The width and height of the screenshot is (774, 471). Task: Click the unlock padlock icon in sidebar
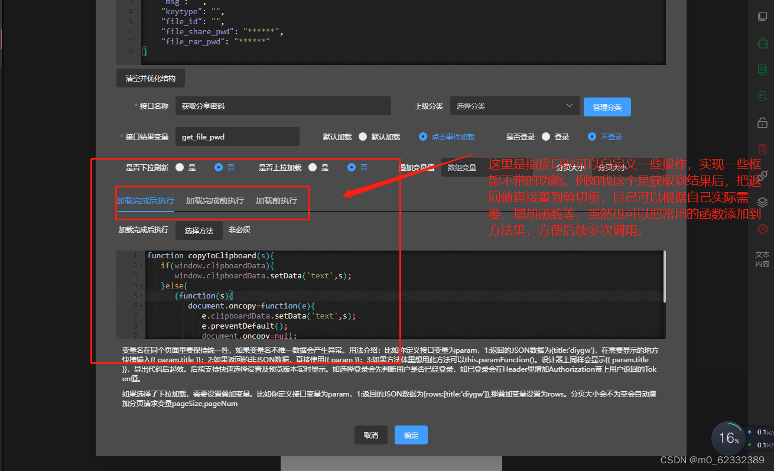coord(762,122)
